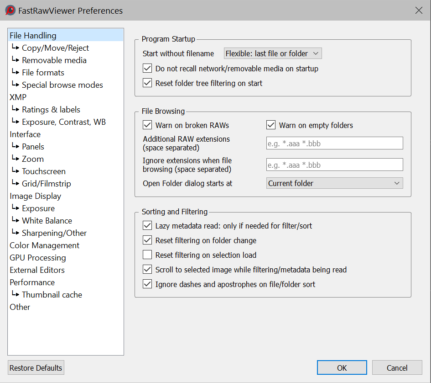Screen dimensions: 431x383
Task: Uncheck Reset folder tree filtering on start
Action: click(x=147, y=83)
